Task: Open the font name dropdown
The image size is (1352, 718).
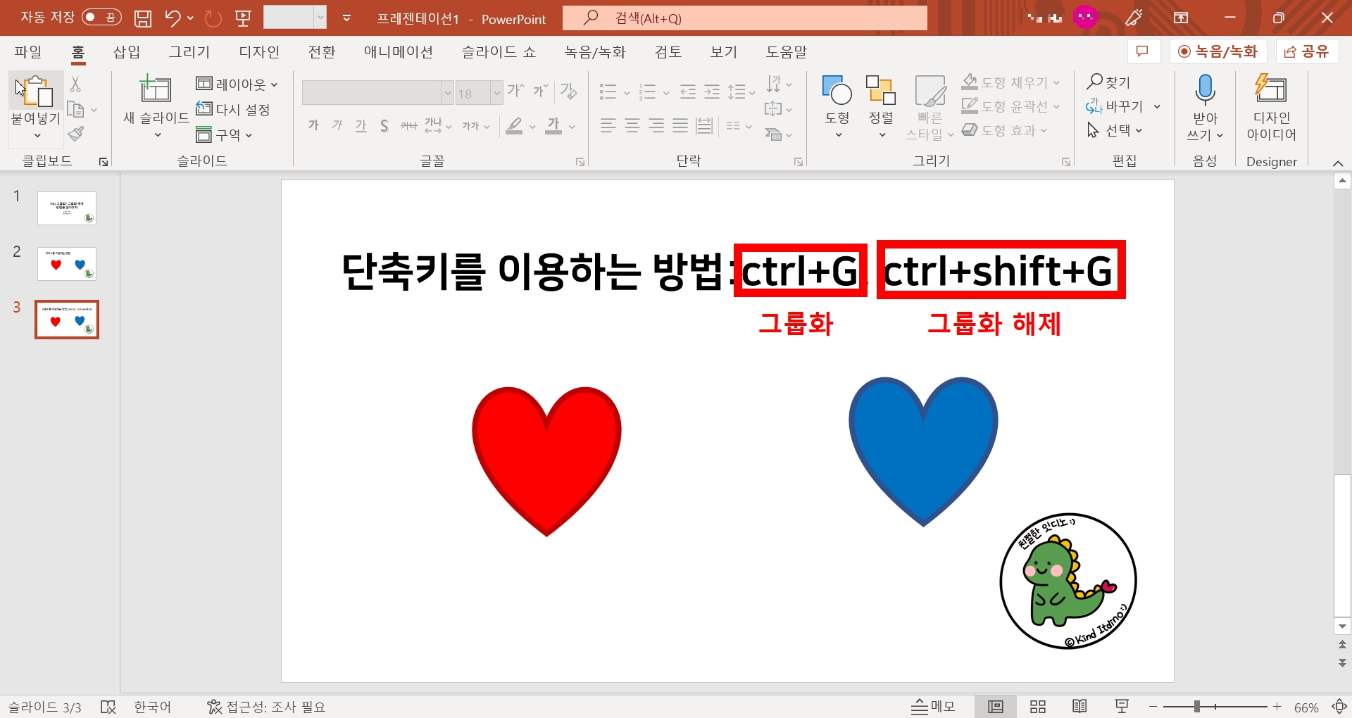Action: coord(447,93)
